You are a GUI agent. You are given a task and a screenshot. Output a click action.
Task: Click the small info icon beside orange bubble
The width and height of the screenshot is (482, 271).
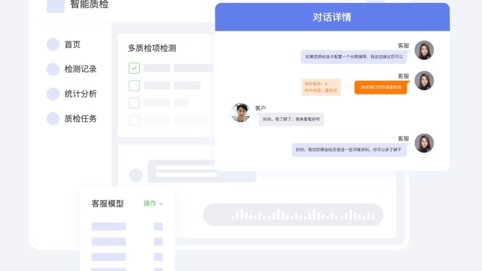348,87
